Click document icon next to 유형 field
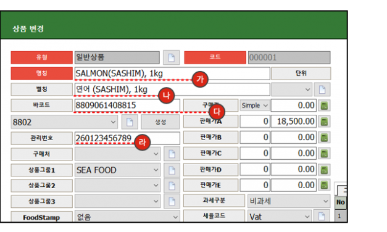387x232 pixels. pyautogui.click(x=172, y=57)
